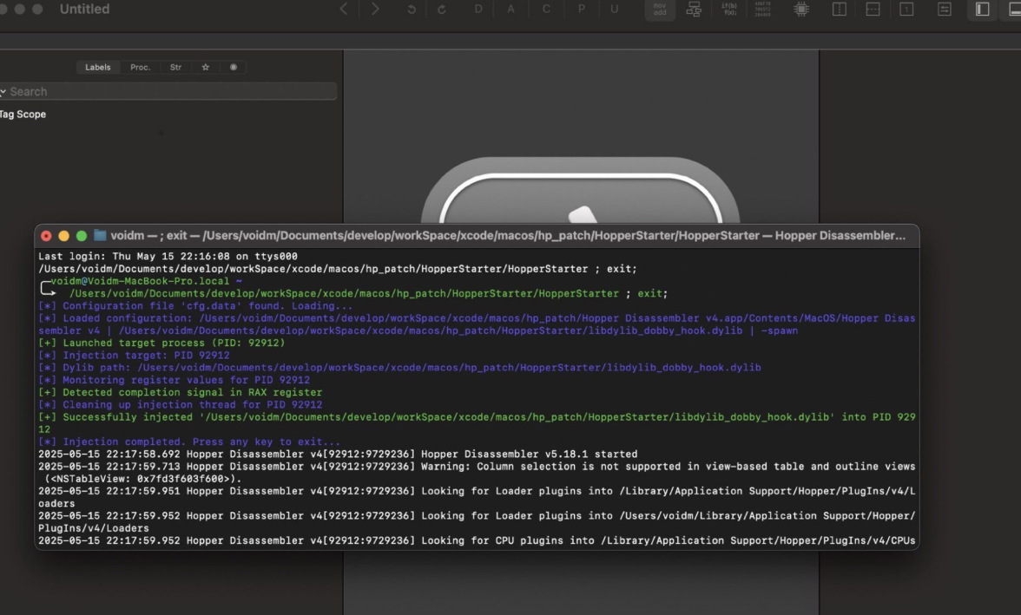1021x615 pixels.
Task: Show the starred bookmarks tab
Action: [x=206, y=67]
